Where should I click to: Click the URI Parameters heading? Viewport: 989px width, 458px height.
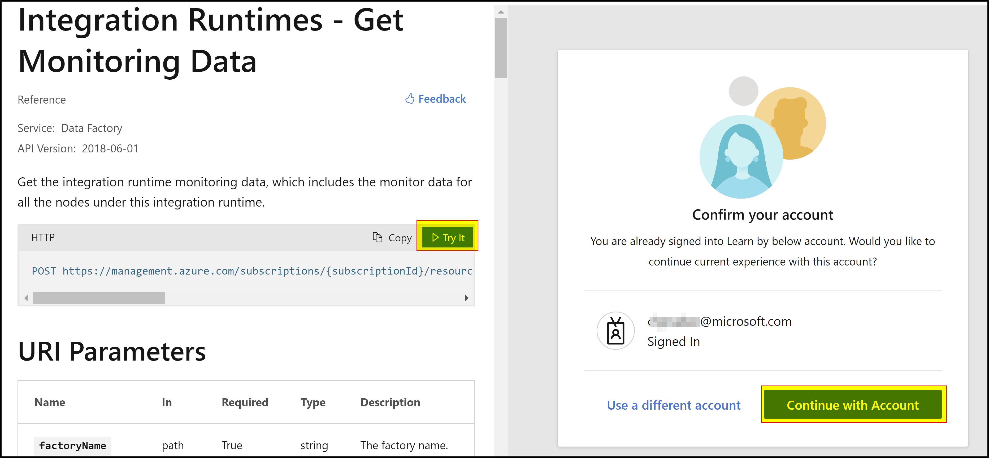point(112,351)
